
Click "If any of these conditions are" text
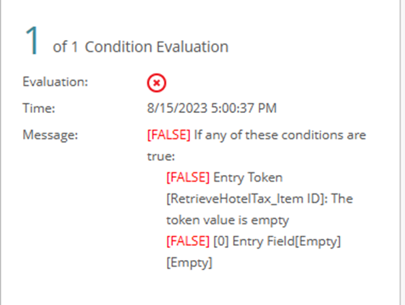[280, 135]
